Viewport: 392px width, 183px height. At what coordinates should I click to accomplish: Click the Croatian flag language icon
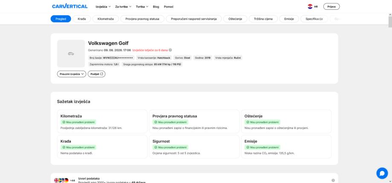pos(310,6)
